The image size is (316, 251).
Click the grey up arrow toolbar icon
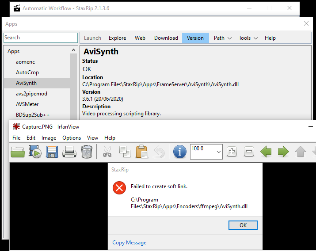click(x=301, y=152)
